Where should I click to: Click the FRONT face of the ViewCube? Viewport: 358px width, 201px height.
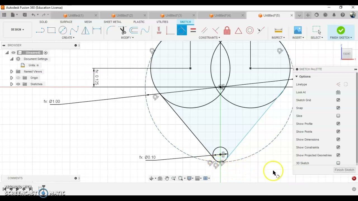pyautogui.click(x=347, y=54)
